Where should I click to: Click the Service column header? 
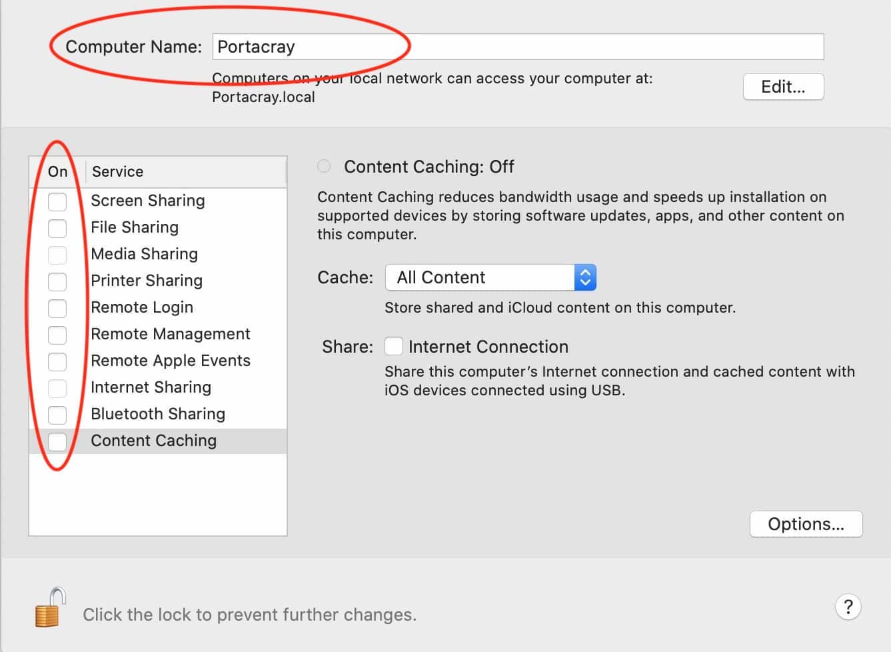(x=186, y=172)
